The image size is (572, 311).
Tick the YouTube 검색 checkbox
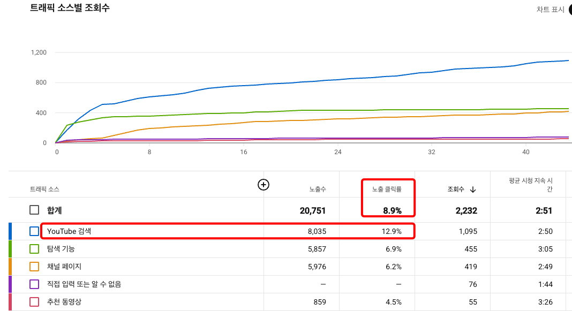pos(34,231)
